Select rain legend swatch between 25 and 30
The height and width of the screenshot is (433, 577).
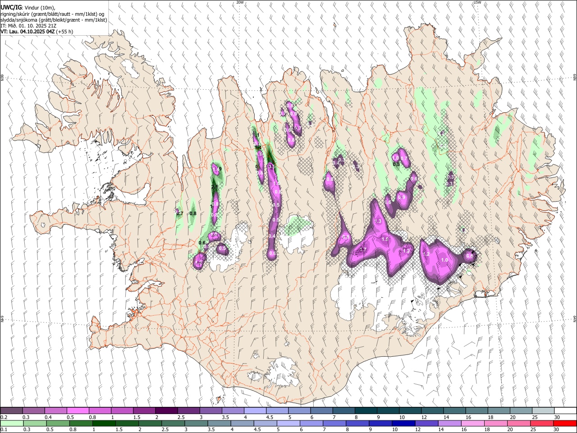coord(542,423)
